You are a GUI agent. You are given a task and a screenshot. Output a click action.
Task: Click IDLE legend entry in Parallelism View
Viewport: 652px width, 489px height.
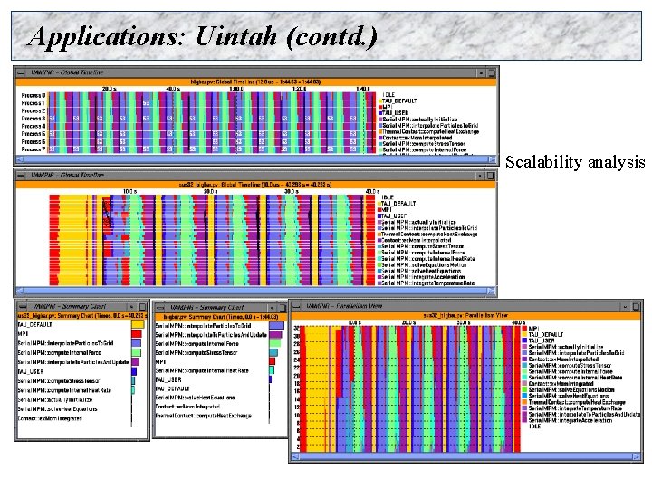535,427
